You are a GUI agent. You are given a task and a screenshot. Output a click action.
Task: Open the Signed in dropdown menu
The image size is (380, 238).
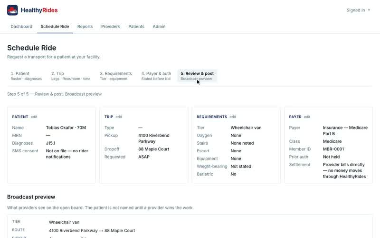point(358,10)
